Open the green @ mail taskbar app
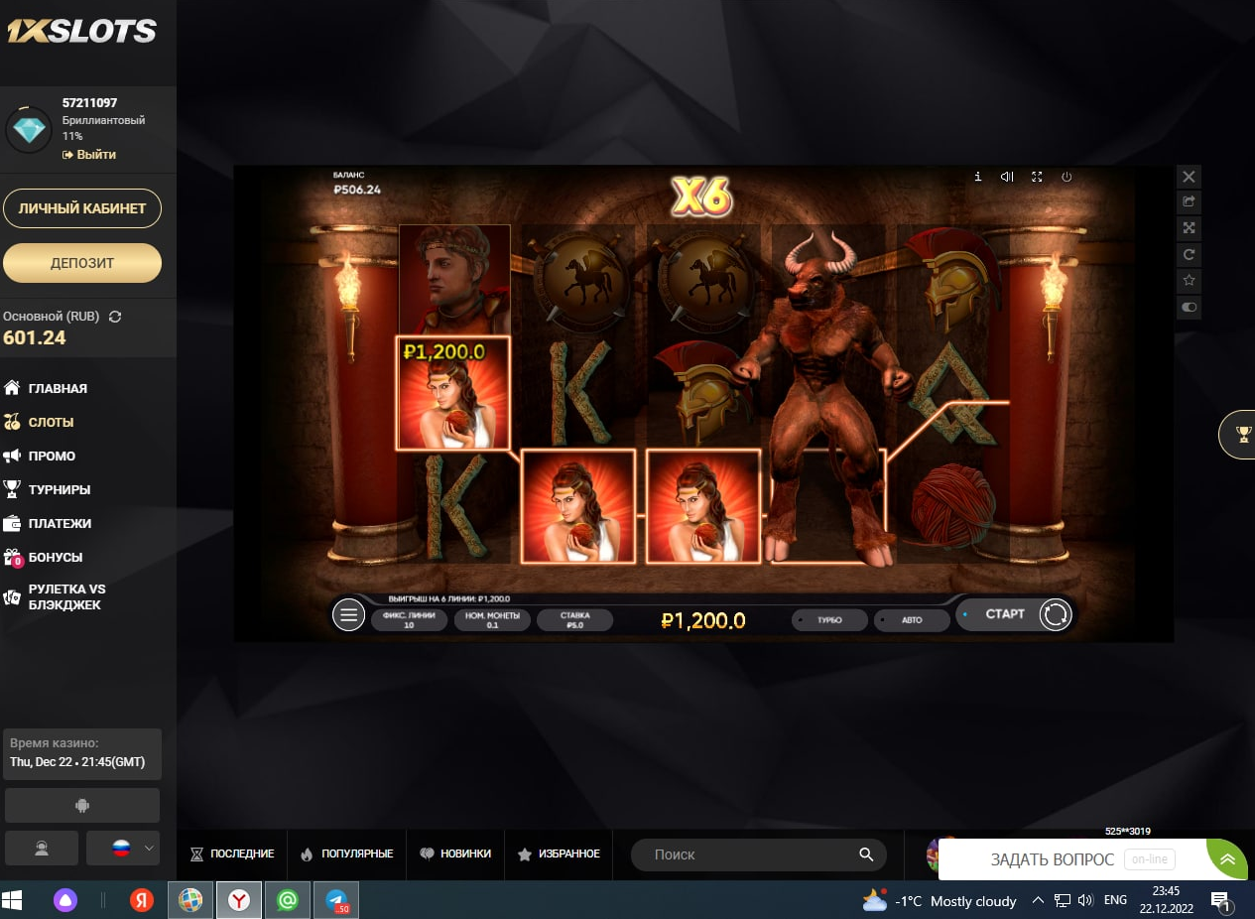1255x919 pixels. tap(288, 900)
